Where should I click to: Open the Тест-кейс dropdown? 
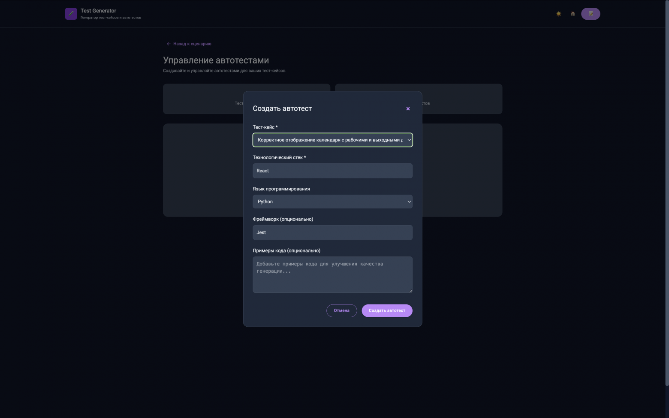[329, 140]
